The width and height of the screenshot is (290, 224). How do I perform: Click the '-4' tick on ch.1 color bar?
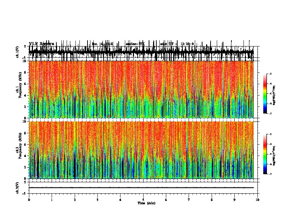[x=270, y=84]
